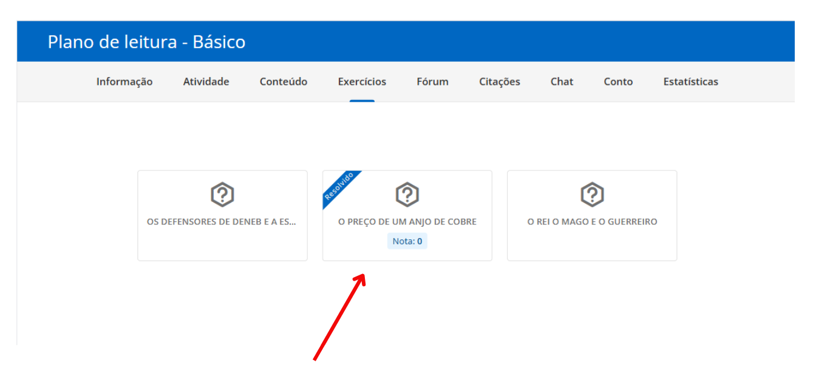Click the Resolvido ribbon on the exercise card
The image size is (816, 388).
click(x=339, y=187)
